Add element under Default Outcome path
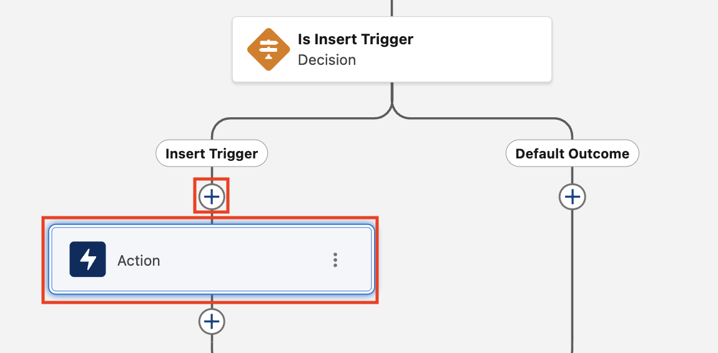 point(573,196)
